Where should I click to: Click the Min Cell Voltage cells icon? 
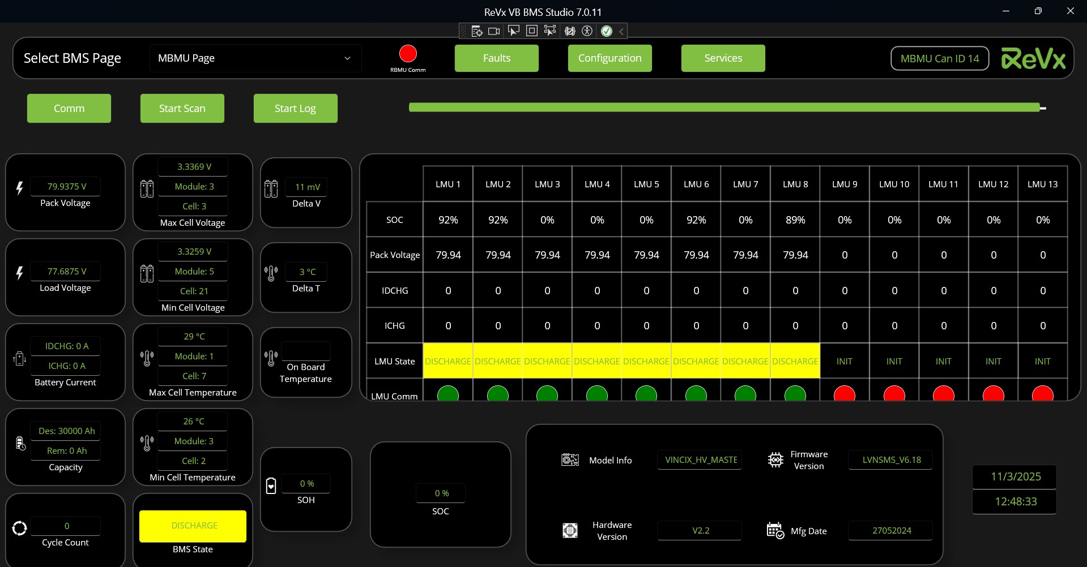[147, 273]
